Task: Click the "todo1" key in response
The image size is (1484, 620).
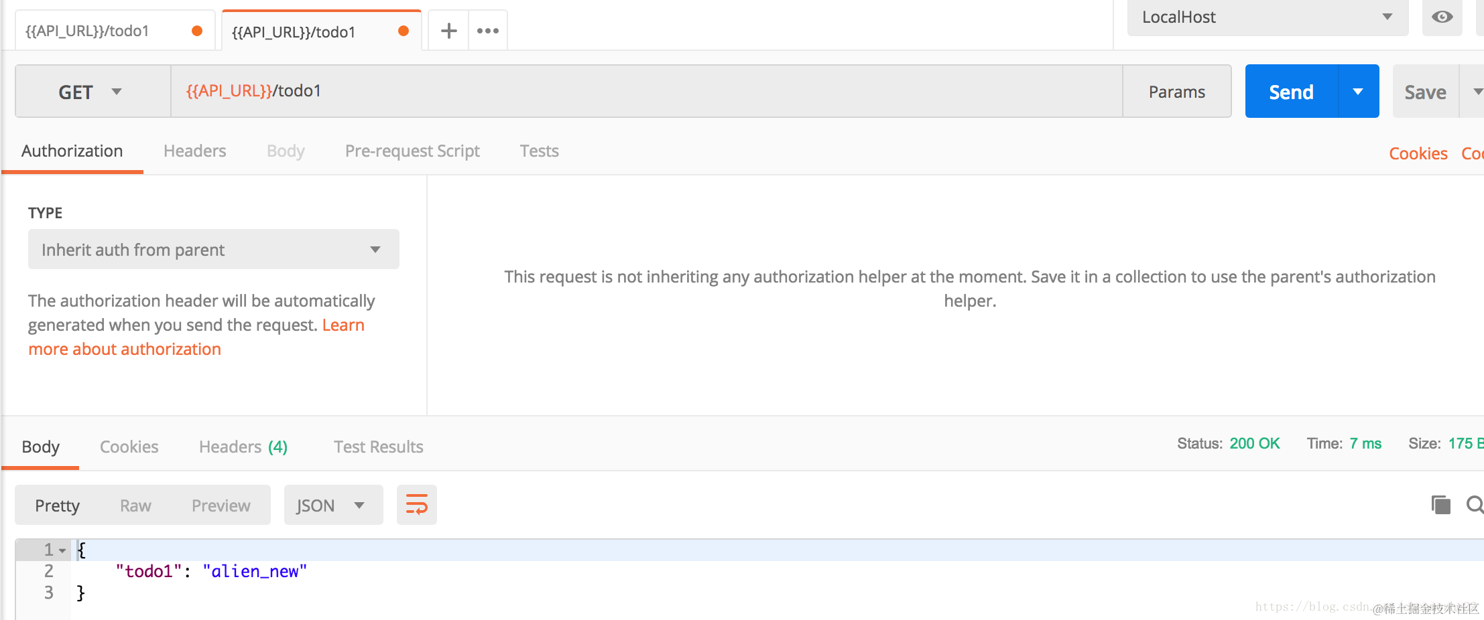Action: tap(149, 571)
